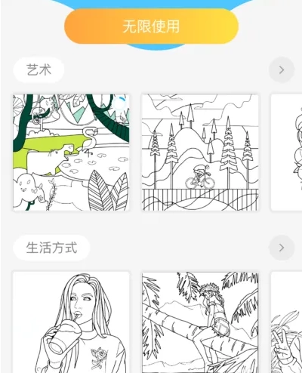This screenshot has height=373, width=302.
Task: Click the striped leaves in jungle picture
Action: (x=109, y=191)
